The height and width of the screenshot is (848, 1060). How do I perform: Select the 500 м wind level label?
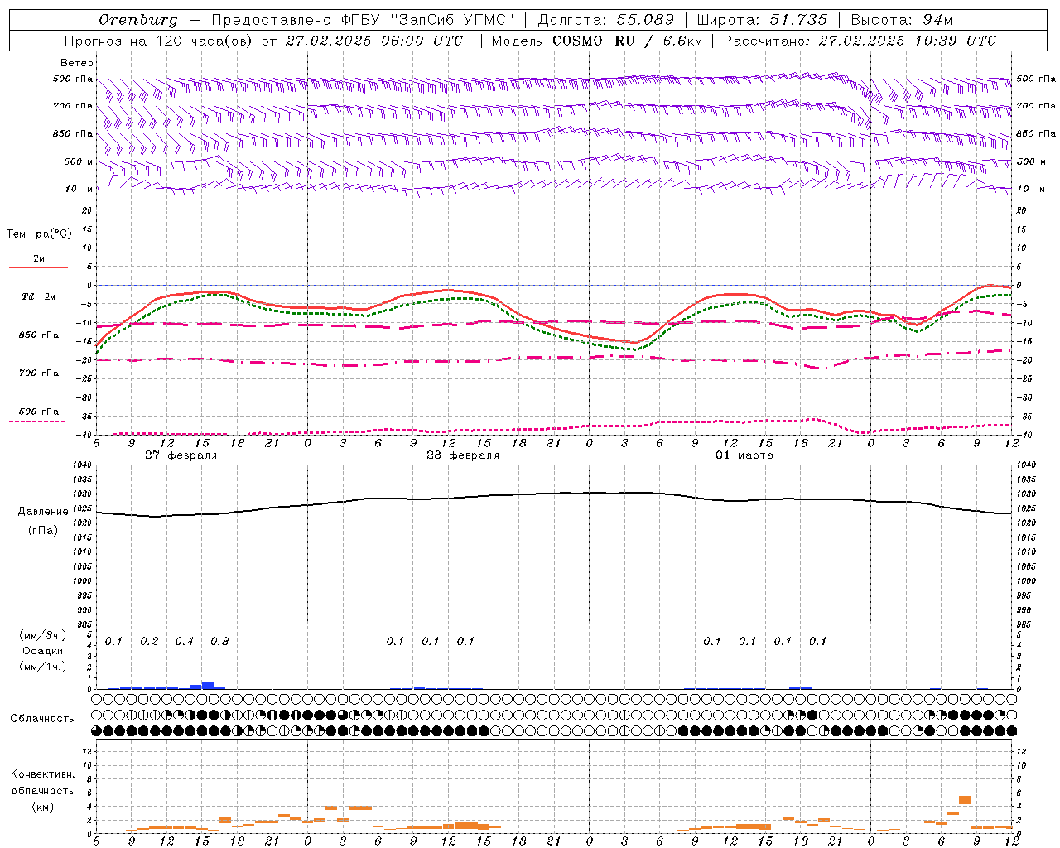pyautogui.click(x=79, y=161)
